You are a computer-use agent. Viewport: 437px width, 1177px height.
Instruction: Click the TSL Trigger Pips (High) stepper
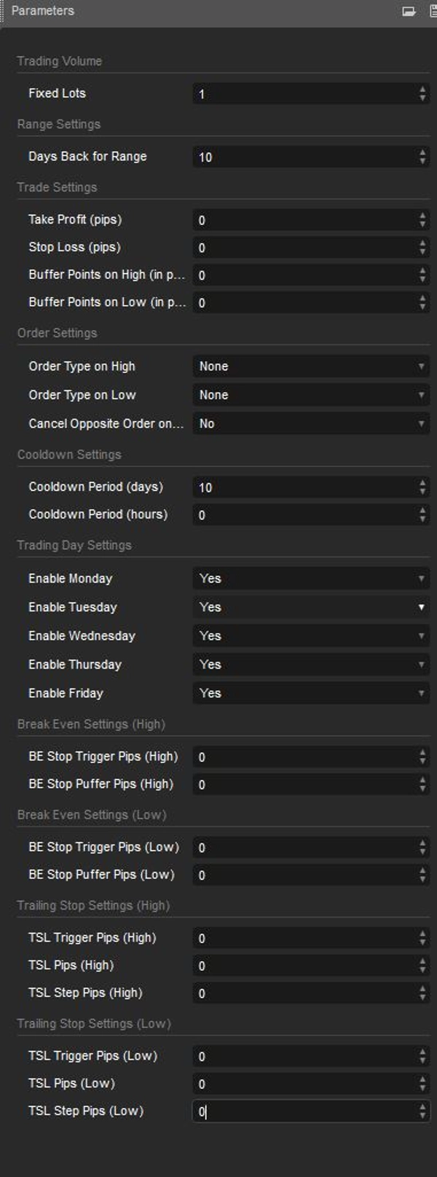click(x=422, y=938)
